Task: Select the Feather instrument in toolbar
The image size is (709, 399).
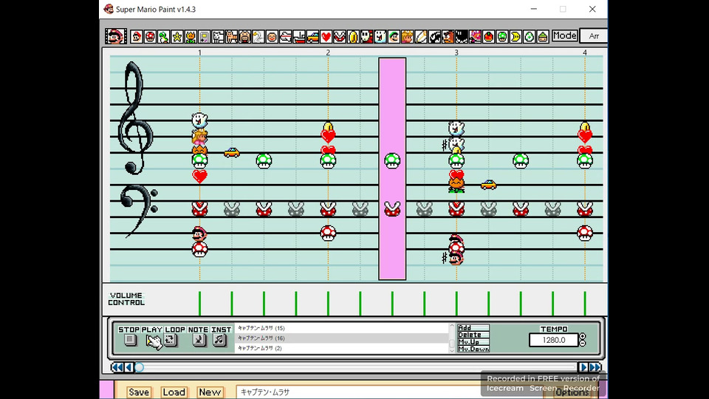Action: tap(421, 37)
